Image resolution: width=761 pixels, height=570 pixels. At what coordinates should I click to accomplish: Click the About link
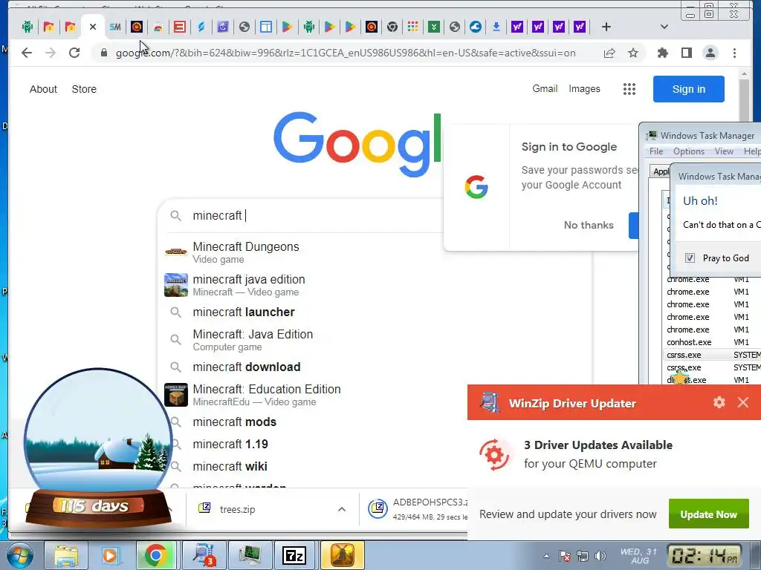(x=43, y=89)
